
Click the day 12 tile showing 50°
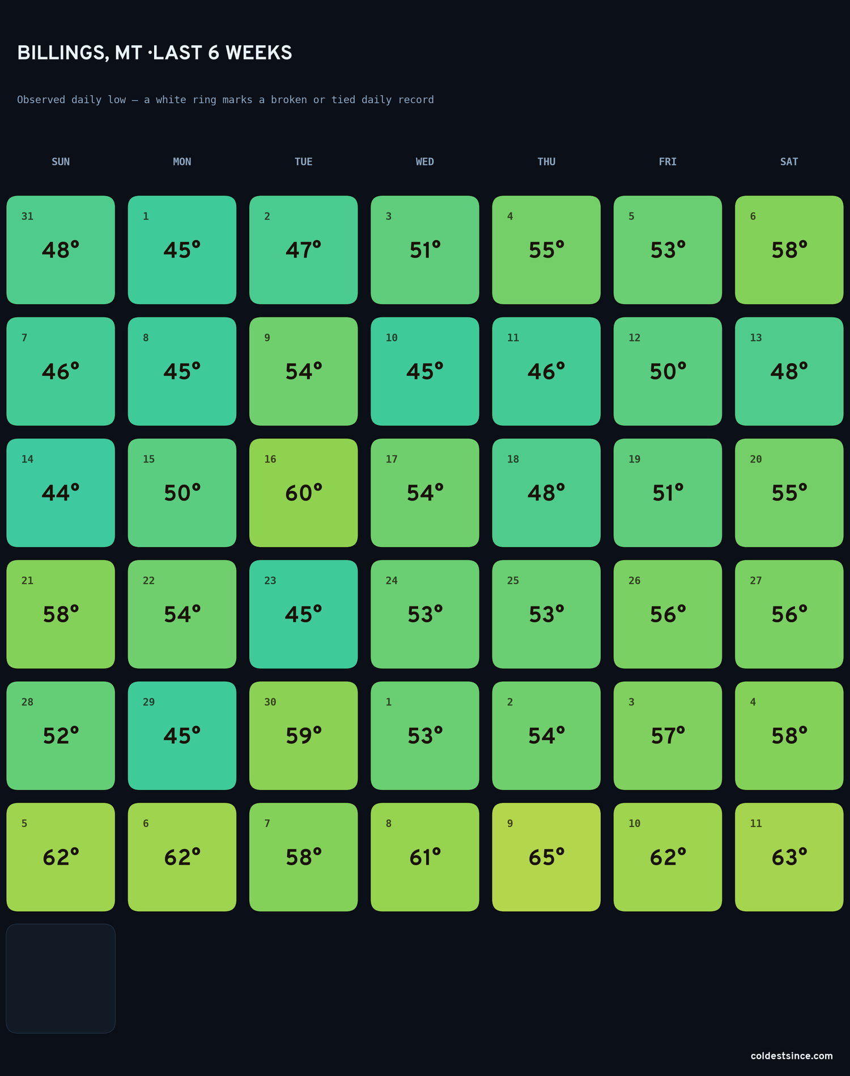click(x=668, y=371)
